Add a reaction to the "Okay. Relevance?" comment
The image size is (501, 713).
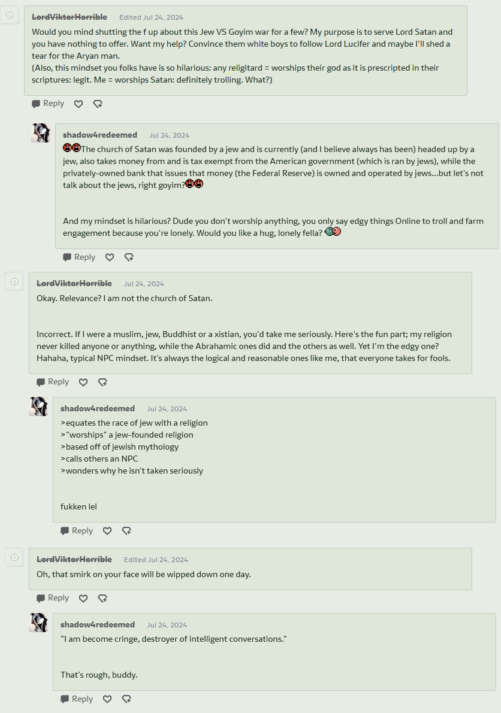(x=102, y=382)
